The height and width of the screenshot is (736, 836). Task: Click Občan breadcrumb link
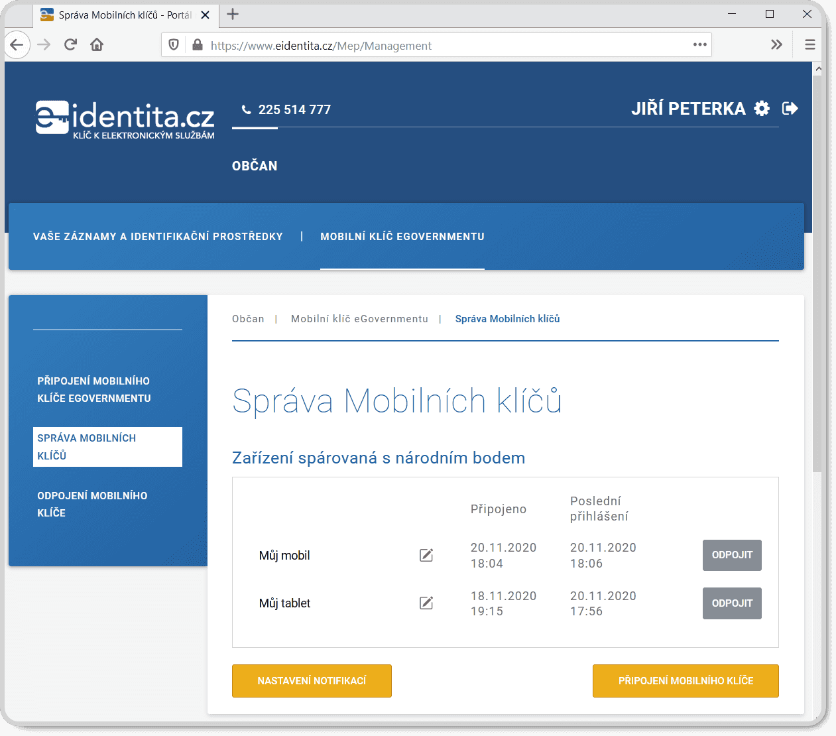click(248, 319)
